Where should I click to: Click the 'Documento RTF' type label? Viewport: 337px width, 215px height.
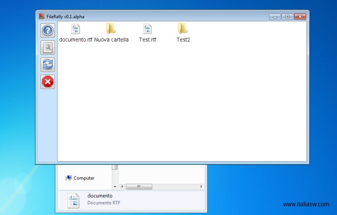(x=104, y=203)
